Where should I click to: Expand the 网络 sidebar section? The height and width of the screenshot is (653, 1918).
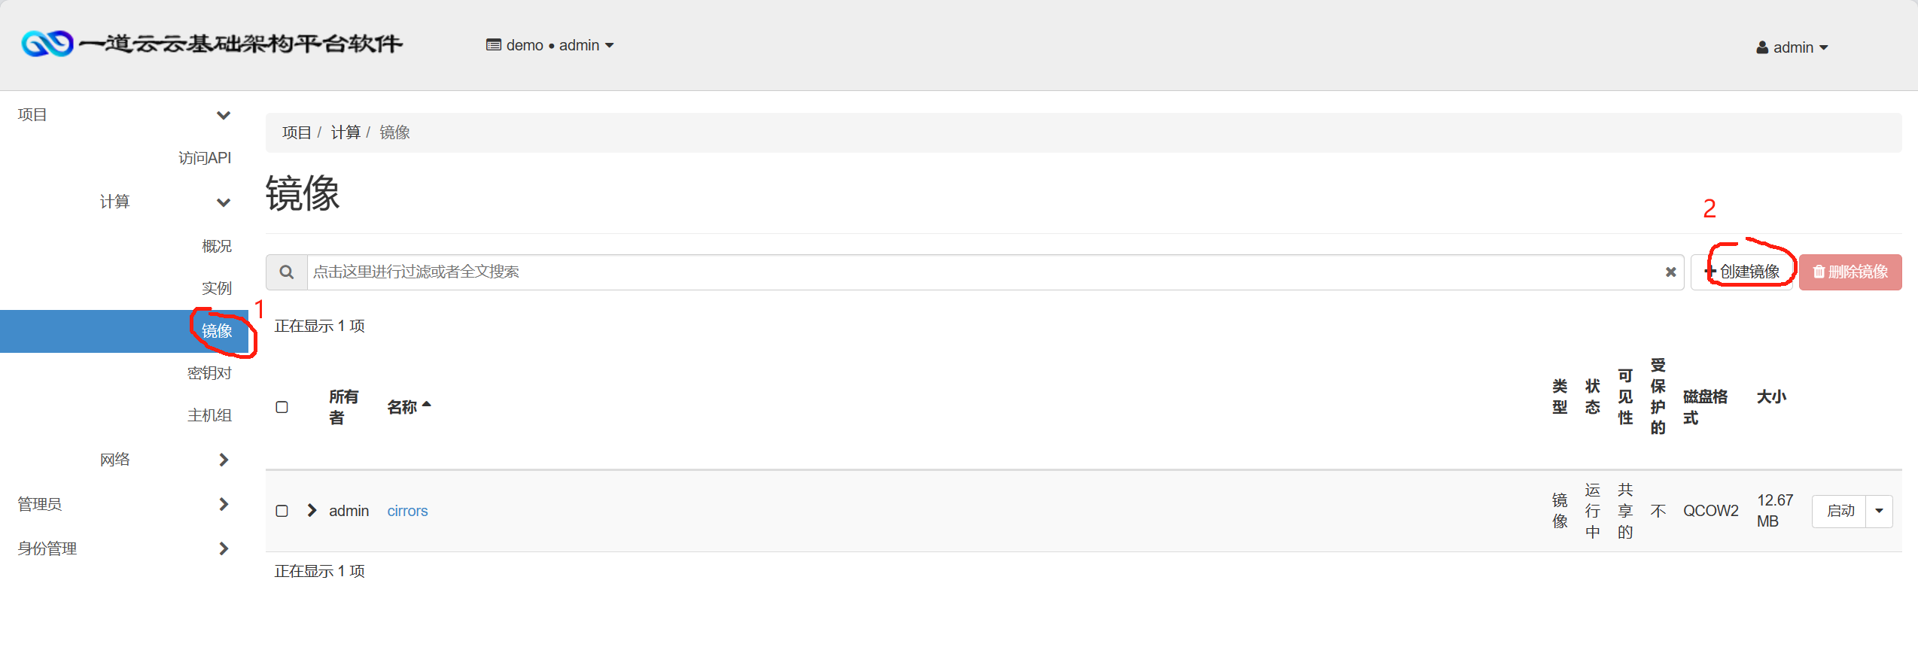[x=164, y=460]
